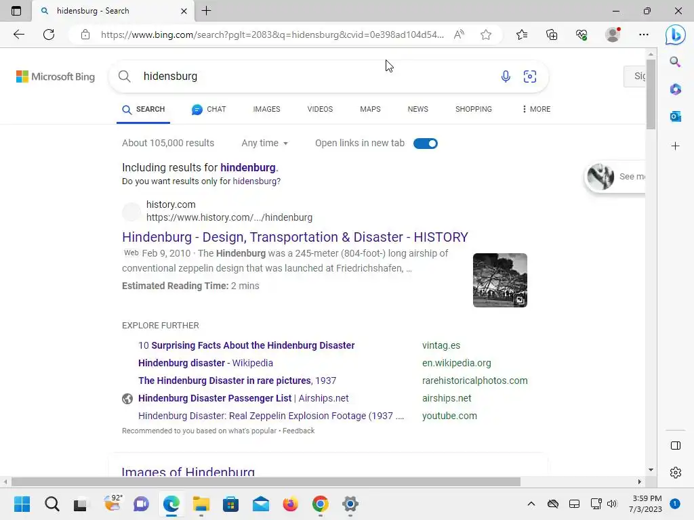Open Microsoft 365 sidebar icon
This screenshot has height=520, width=694.
(675, 89)
